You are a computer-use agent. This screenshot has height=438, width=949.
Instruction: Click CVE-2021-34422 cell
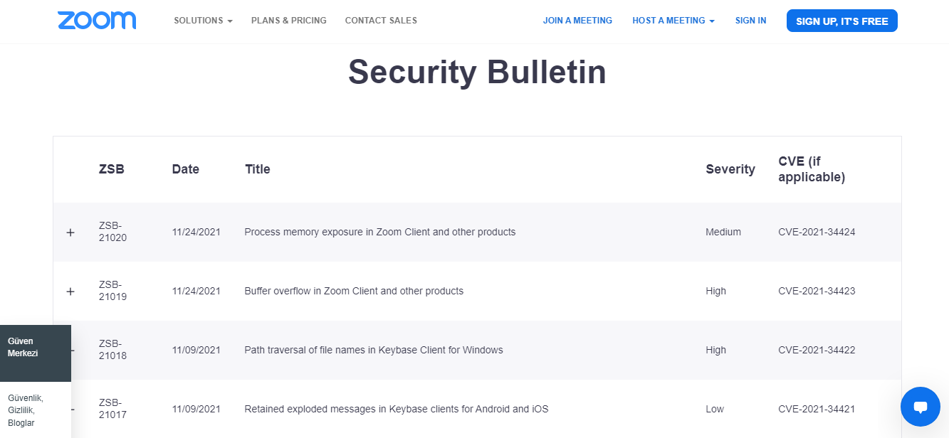[817, 350]
